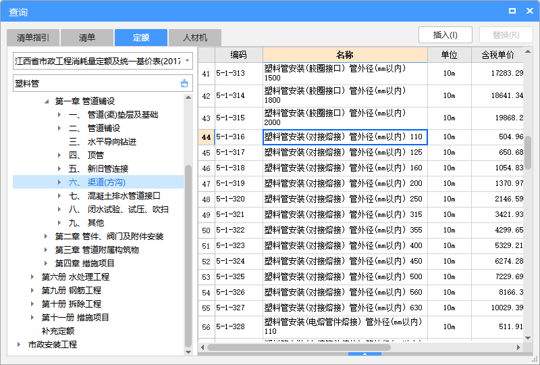
Task: Select 补充定额 in the tree
Action: click(58, 331)
